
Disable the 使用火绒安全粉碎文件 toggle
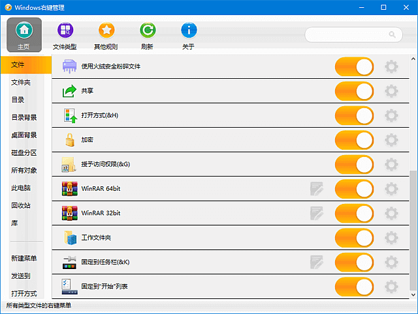355,66
